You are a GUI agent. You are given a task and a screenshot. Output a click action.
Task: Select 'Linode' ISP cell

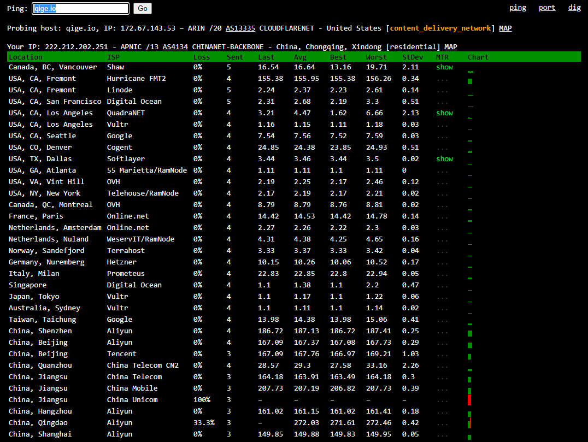(x=119, y=90)
